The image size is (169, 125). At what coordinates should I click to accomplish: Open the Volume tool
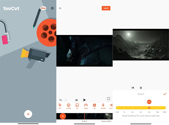(111, 106)
